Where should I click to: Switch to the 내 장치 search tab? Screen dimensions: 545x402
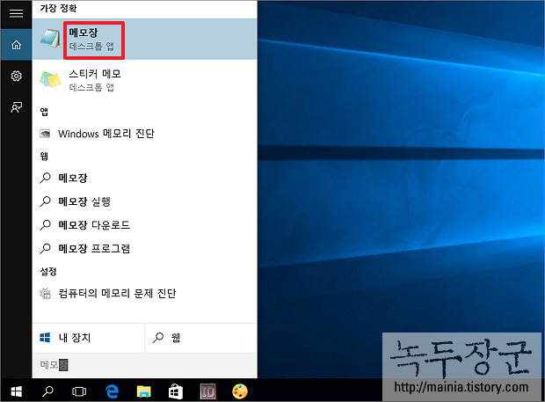click(88, 338)
